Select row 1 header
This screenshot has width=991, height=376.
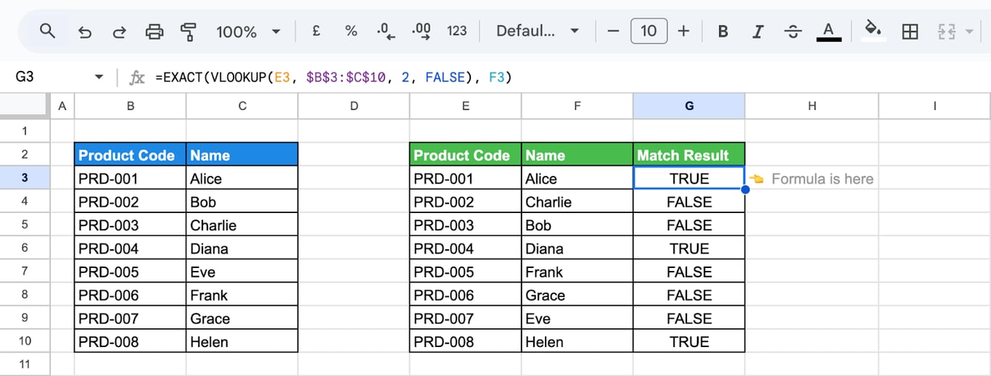25,131
